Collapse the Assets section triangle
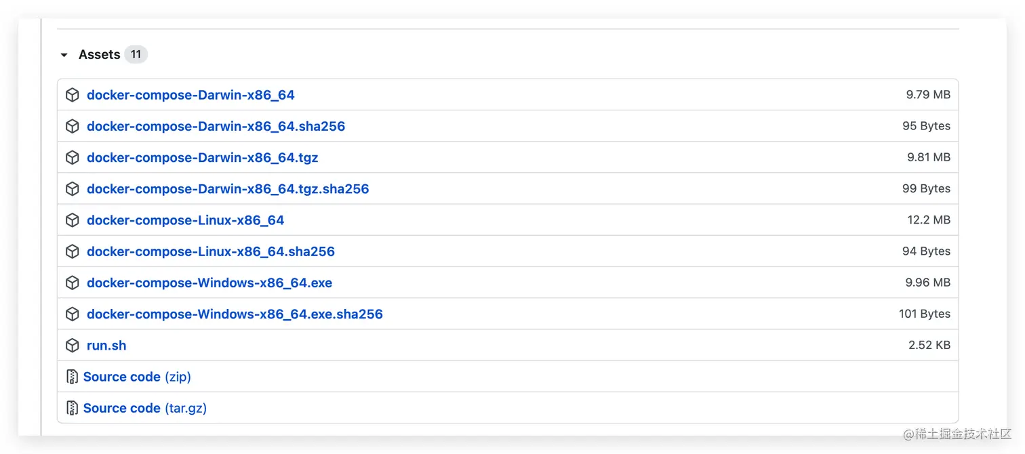The height and width of the screenshot is (454, 1025). 64,55
